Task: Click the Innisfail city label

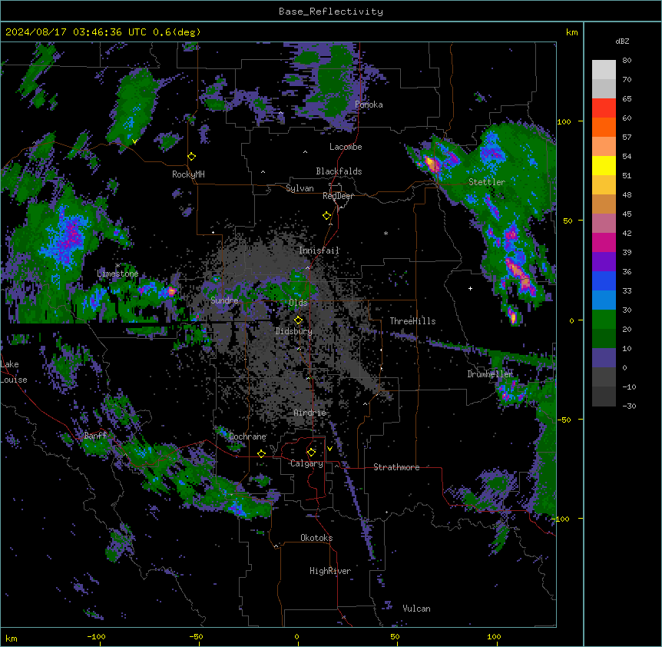Action: pyautogui.click(x=319, y=251)
